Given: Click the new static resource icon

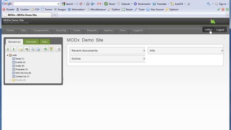Looking at the screenshot, I should (38, 49).
